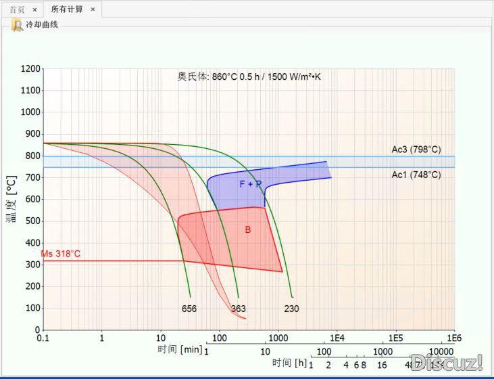Screen dimensions: 494x379
Task: Open the 所有计算 tab
Action: tap(67, 9)
